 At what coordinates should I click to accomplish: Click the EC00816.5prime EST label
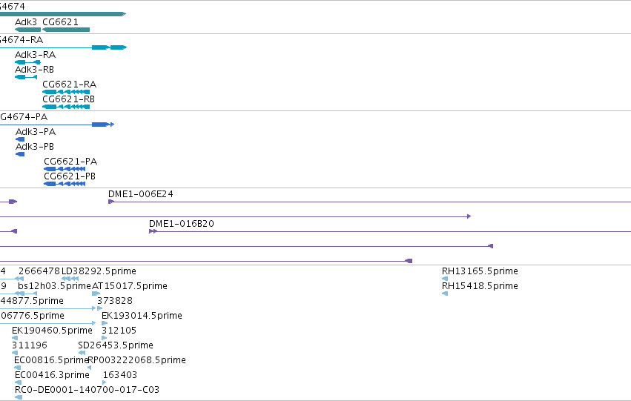click(x=51, y=360)
